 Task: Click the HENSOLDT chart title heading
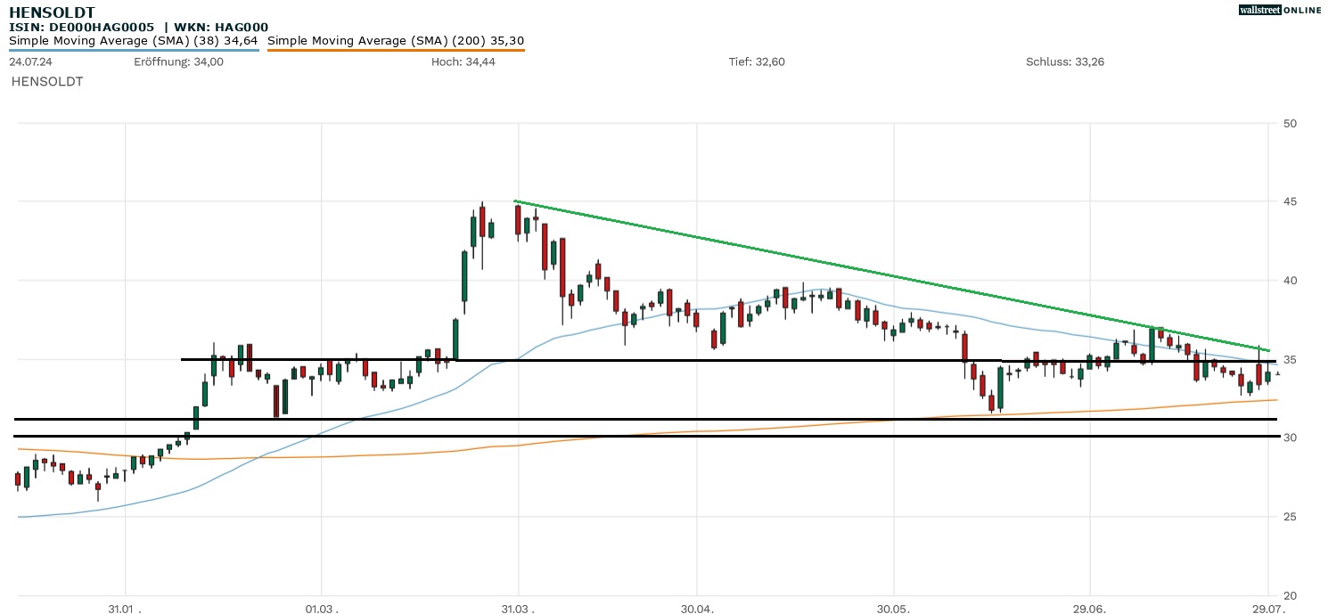52,12
